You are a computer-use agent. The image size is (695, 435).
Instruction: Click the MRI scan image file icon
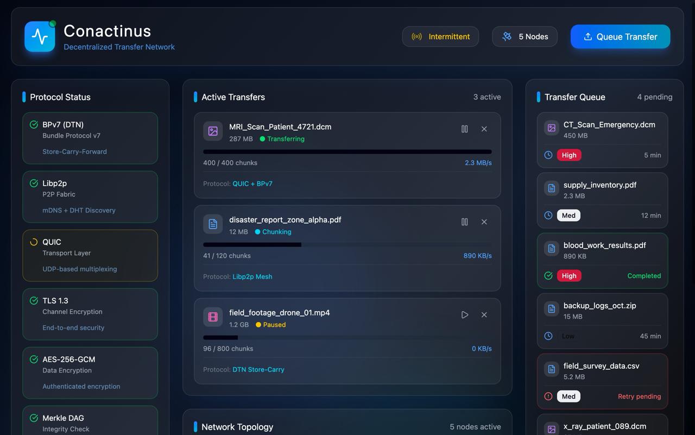pyautogui.click(x=213, y=131)
